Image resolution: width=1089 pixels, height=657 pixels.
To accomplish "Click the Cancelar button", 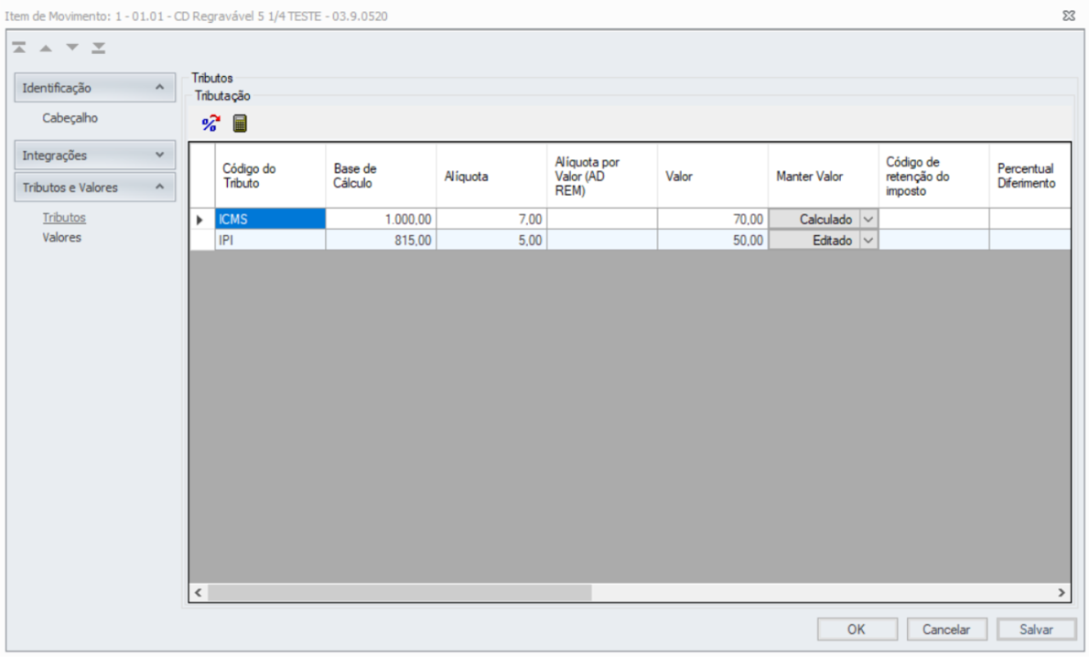I will point(946,630).
